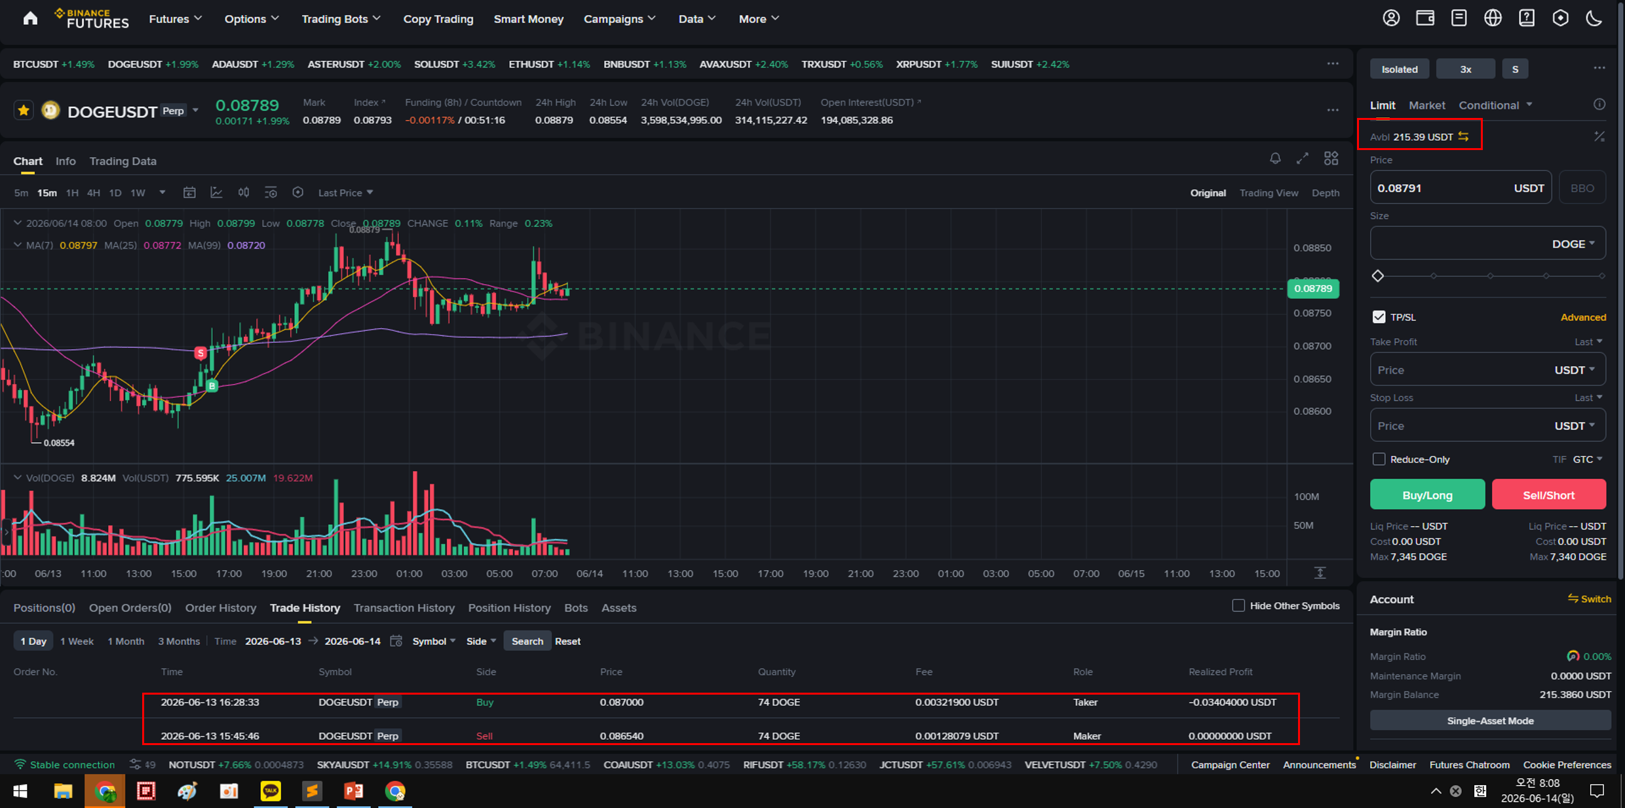
Task: Open the Trading Data tab
Action: click(123, 161)
